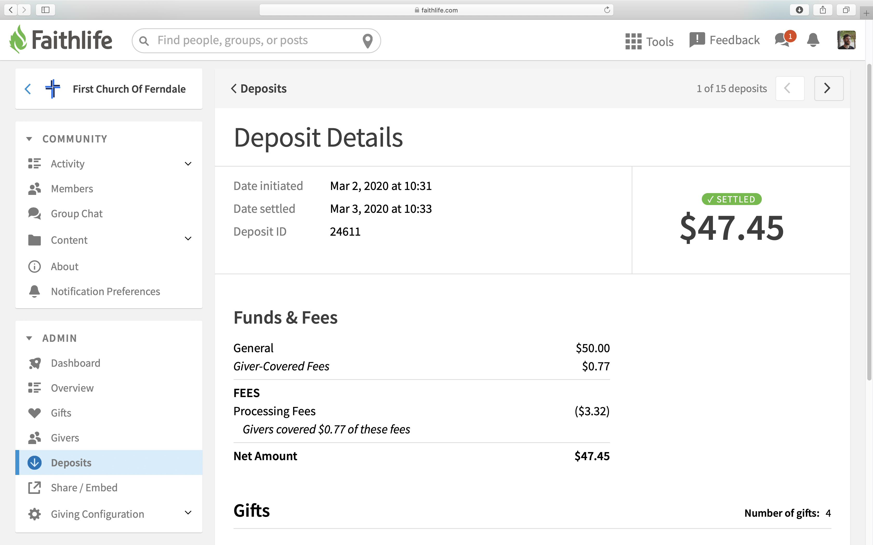Viewport: 873px width, 545px height.
Task: Expand the Content submenu chevron
Action: tap(188, 238)
